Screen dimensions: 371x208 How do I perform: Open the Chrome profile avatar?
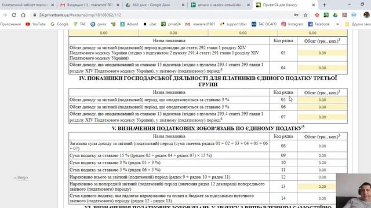pos(366,15)
